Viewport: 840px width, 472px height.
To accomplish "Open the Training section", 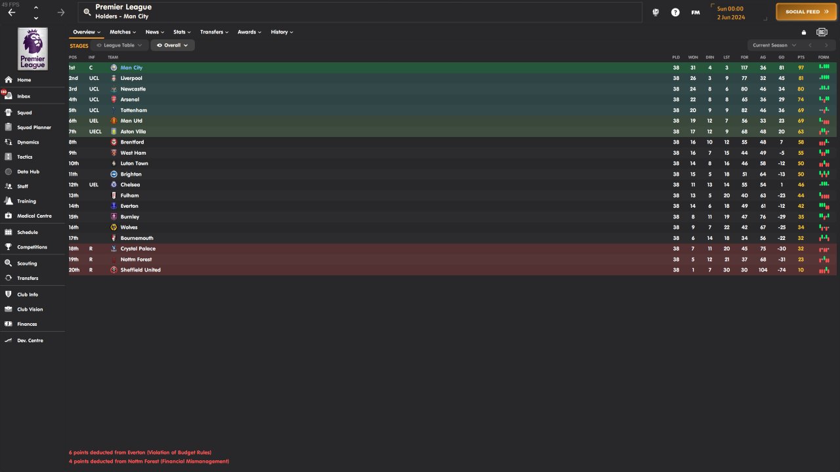I will pos(26,201).
